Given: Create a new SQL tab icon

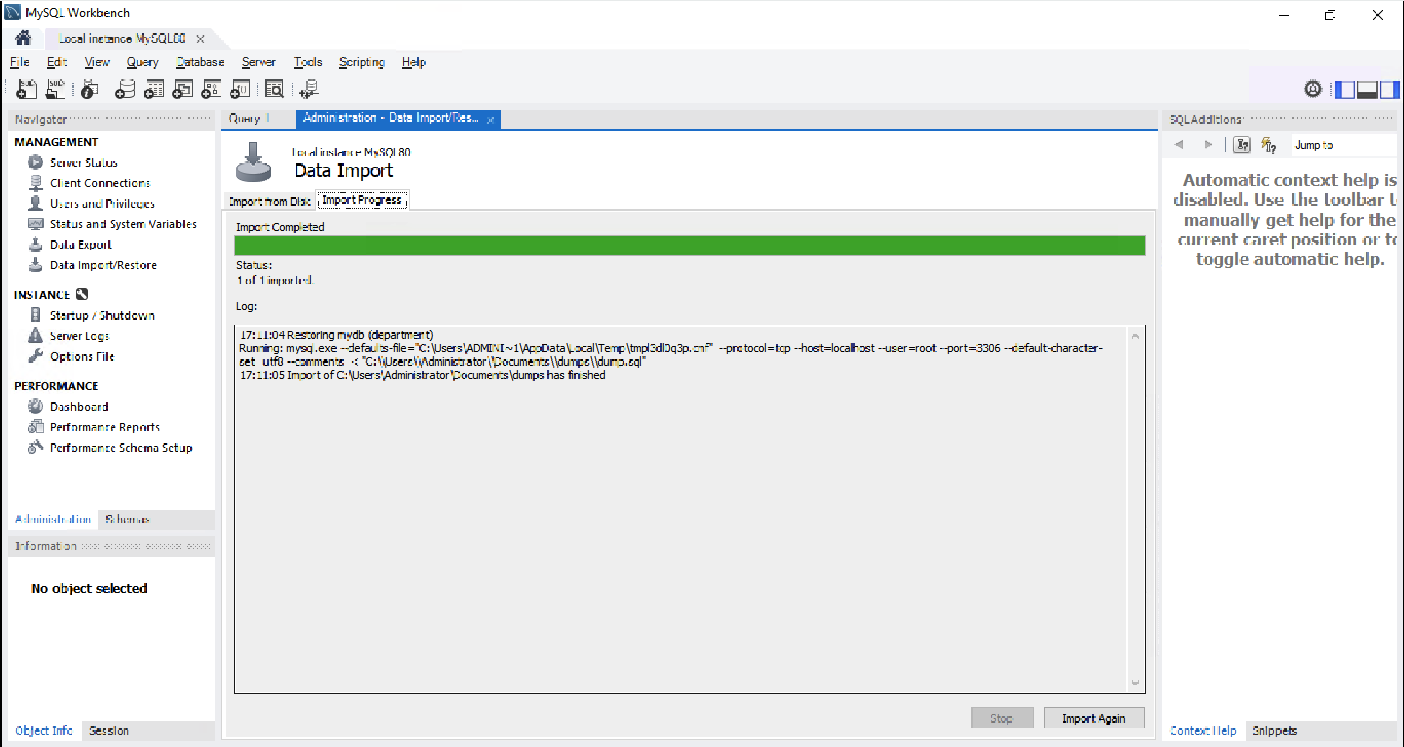Looking at the screenshot, I should [26, 89].
